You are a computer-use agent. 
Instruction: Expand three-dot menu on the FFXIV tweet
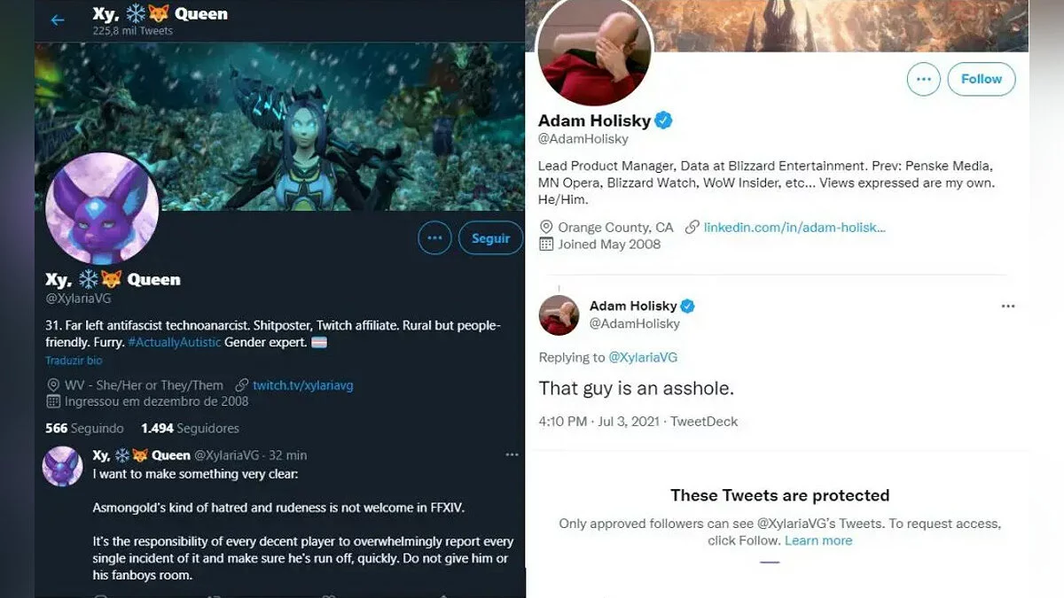point(512,454)
